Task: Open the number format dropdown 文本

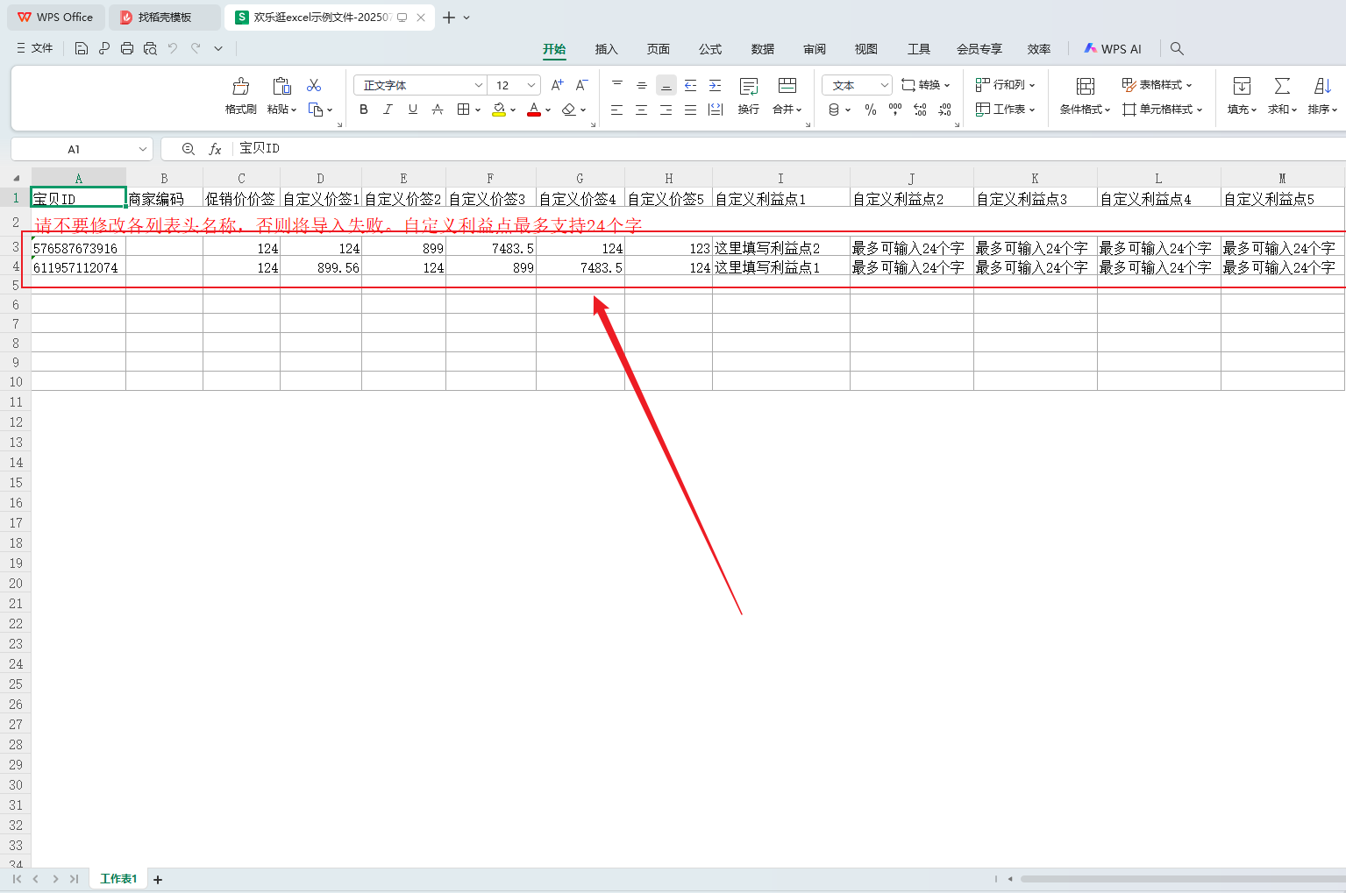Action: [857, 85]
